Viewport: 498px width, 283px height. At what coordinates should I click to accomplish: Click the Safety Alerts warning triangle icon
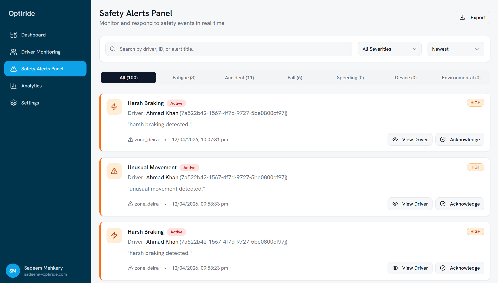13,69
